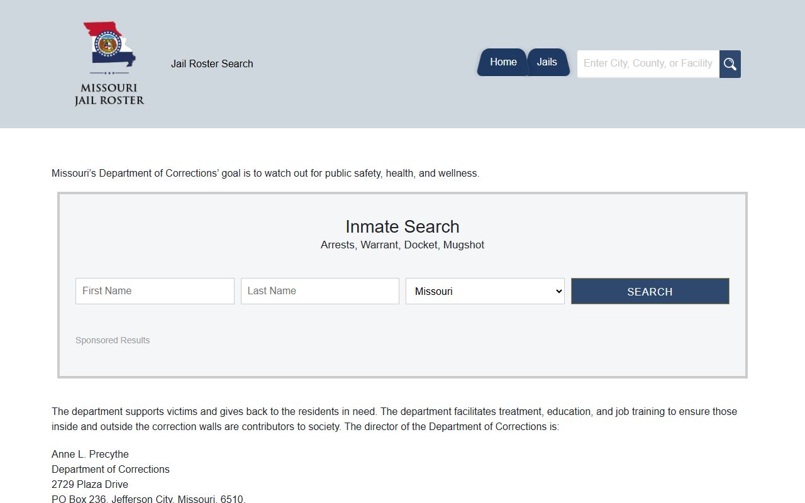Click the 2729 Plaza Drive address line
Screen dimensions: 805x503
pos(90,484)
